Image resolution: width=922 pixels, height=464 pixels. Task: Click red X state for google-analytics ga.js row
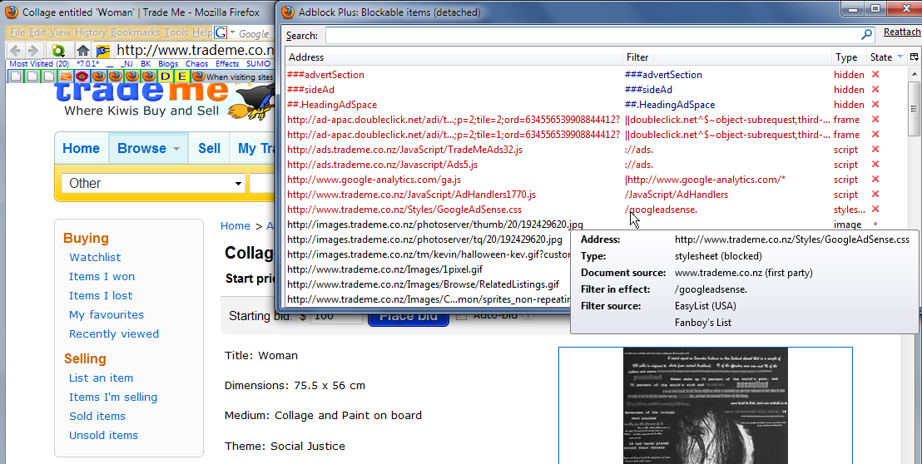tap(875, 179)
